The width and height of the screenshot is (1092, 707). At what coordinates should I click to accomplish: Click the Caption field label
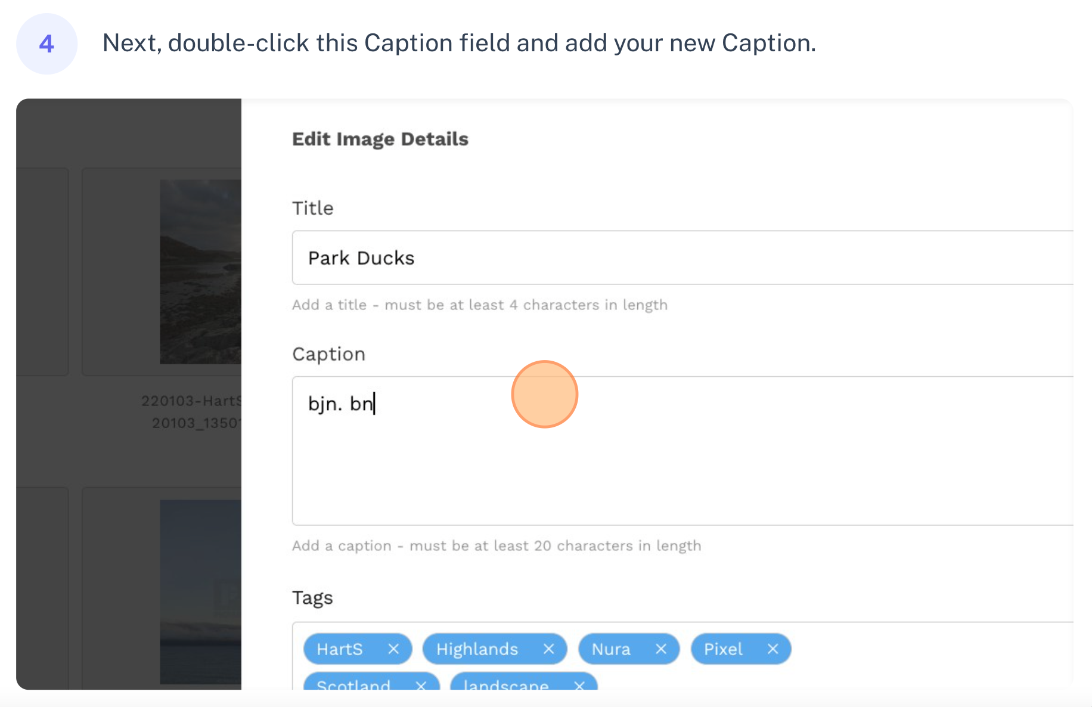pyautogui.click(x=328, y=354)
